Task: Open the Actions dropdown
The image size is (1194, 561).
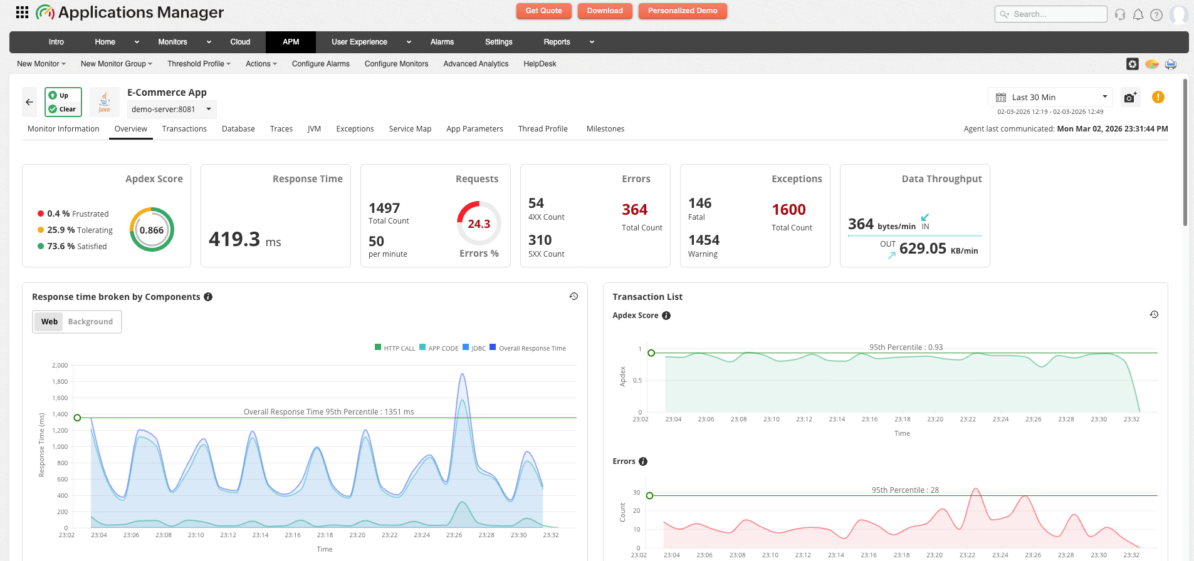Action: pos(261,64)
